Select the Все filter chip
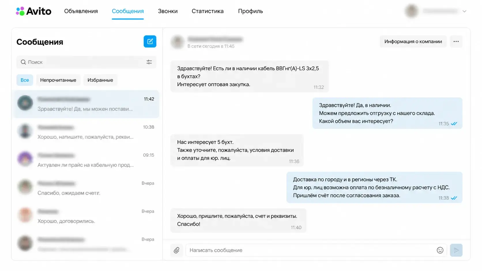This screenshot has height=271, width=482. click(25, 80)
